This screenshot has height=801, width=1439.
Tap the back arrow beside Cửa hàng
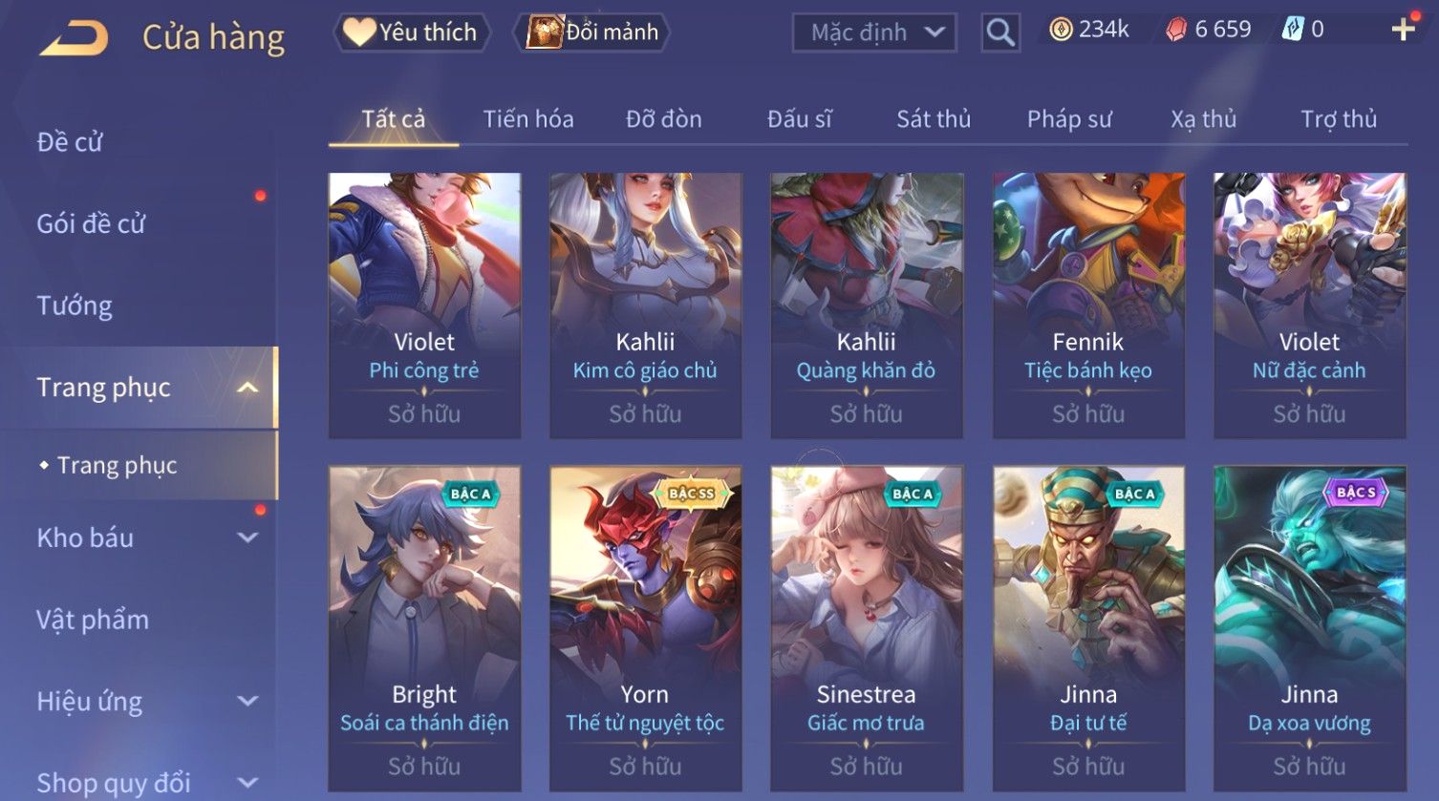[75, 38]
